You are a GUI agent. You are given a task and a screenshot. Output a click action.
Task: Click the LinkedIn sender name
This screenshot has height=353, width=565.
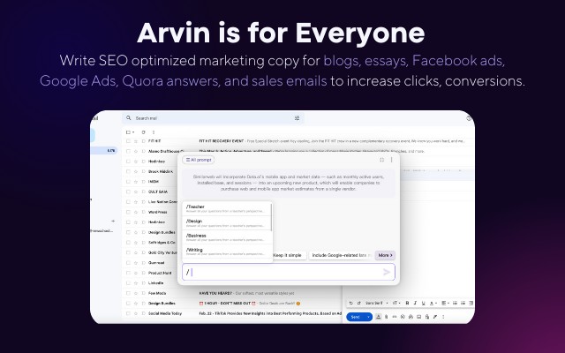coord(155,283)
